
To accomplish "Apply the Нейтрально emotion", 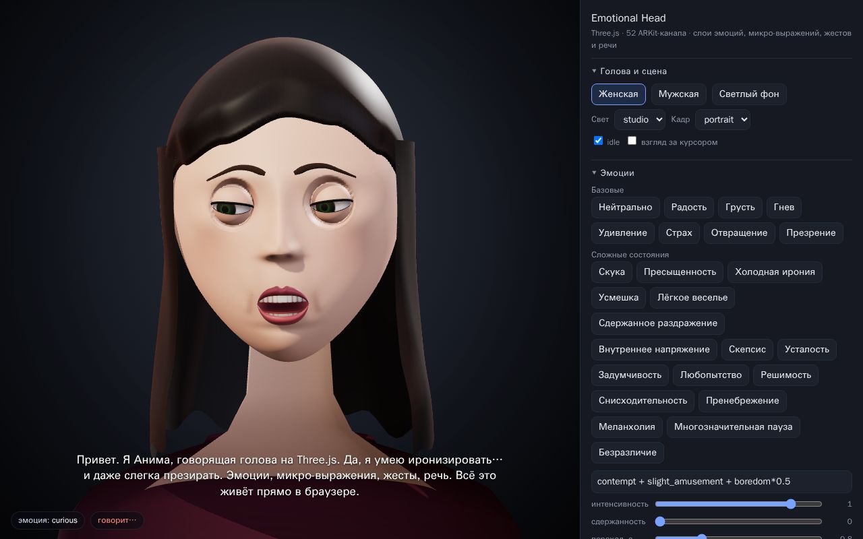I will (625, 208).
